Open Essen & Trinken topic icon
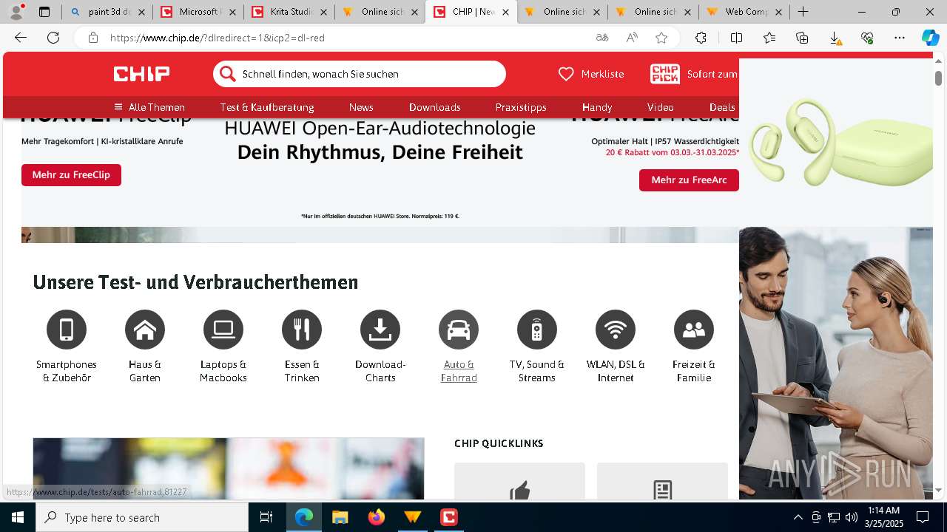Screen dimensions: 947x532 tap(302, 330)
